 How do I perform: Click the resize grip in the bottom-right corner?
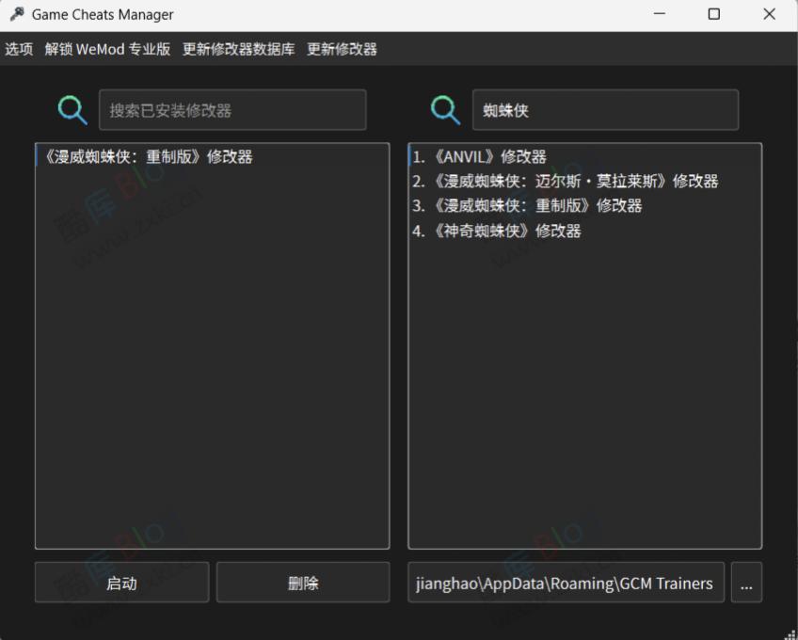(x=790, y=632)
